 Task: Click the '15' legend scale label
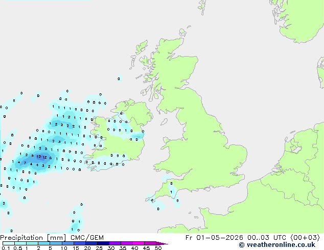76,248
